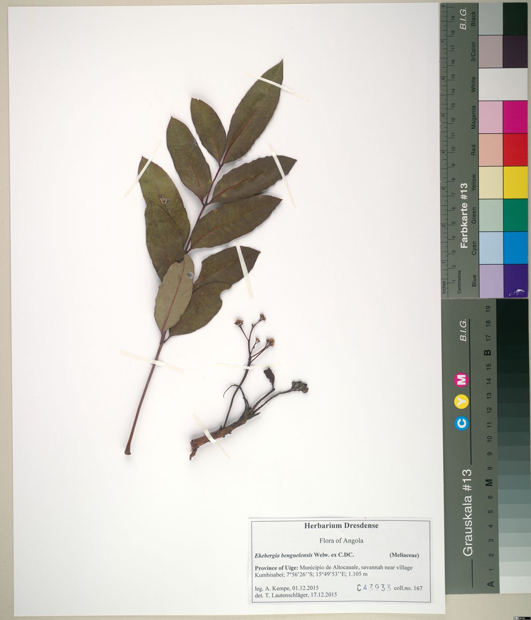Viewport: 531px width, 620px height.
Task: Click the yellow Y circle icon
Action: click(462, 401)
